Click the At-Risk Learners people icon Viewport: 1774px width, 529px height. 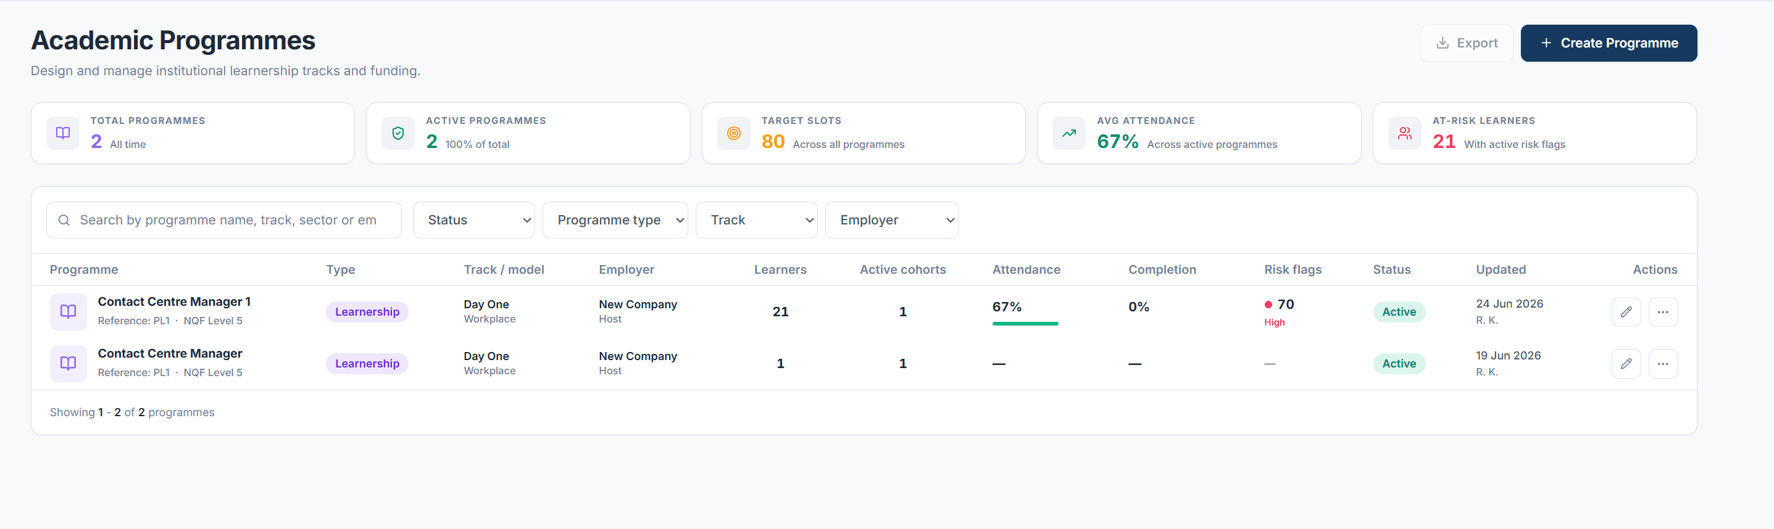click(1405, 133)
